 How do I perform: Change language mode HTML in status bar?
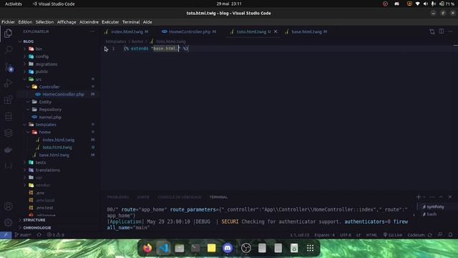(x=371, y=235)
